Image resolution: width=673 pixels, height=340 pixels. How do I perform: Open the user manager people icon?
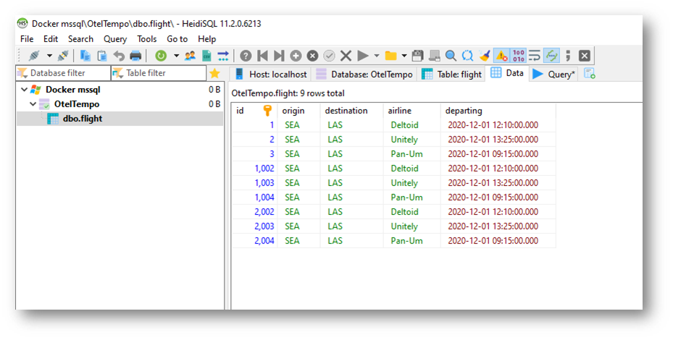pos(190,56)
